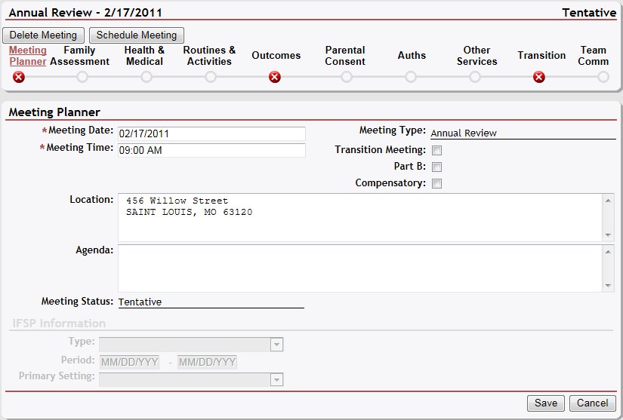Open the IFSP Type dropdown
623x420 pixels.
(x=276, y=345)
